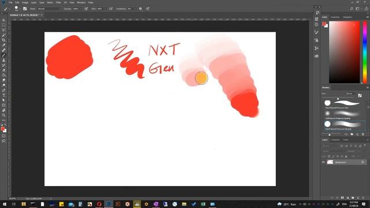Viewport: 370px width, 208px height.
Task: Select the Healing Brush tool
Action: pos(3,50)
